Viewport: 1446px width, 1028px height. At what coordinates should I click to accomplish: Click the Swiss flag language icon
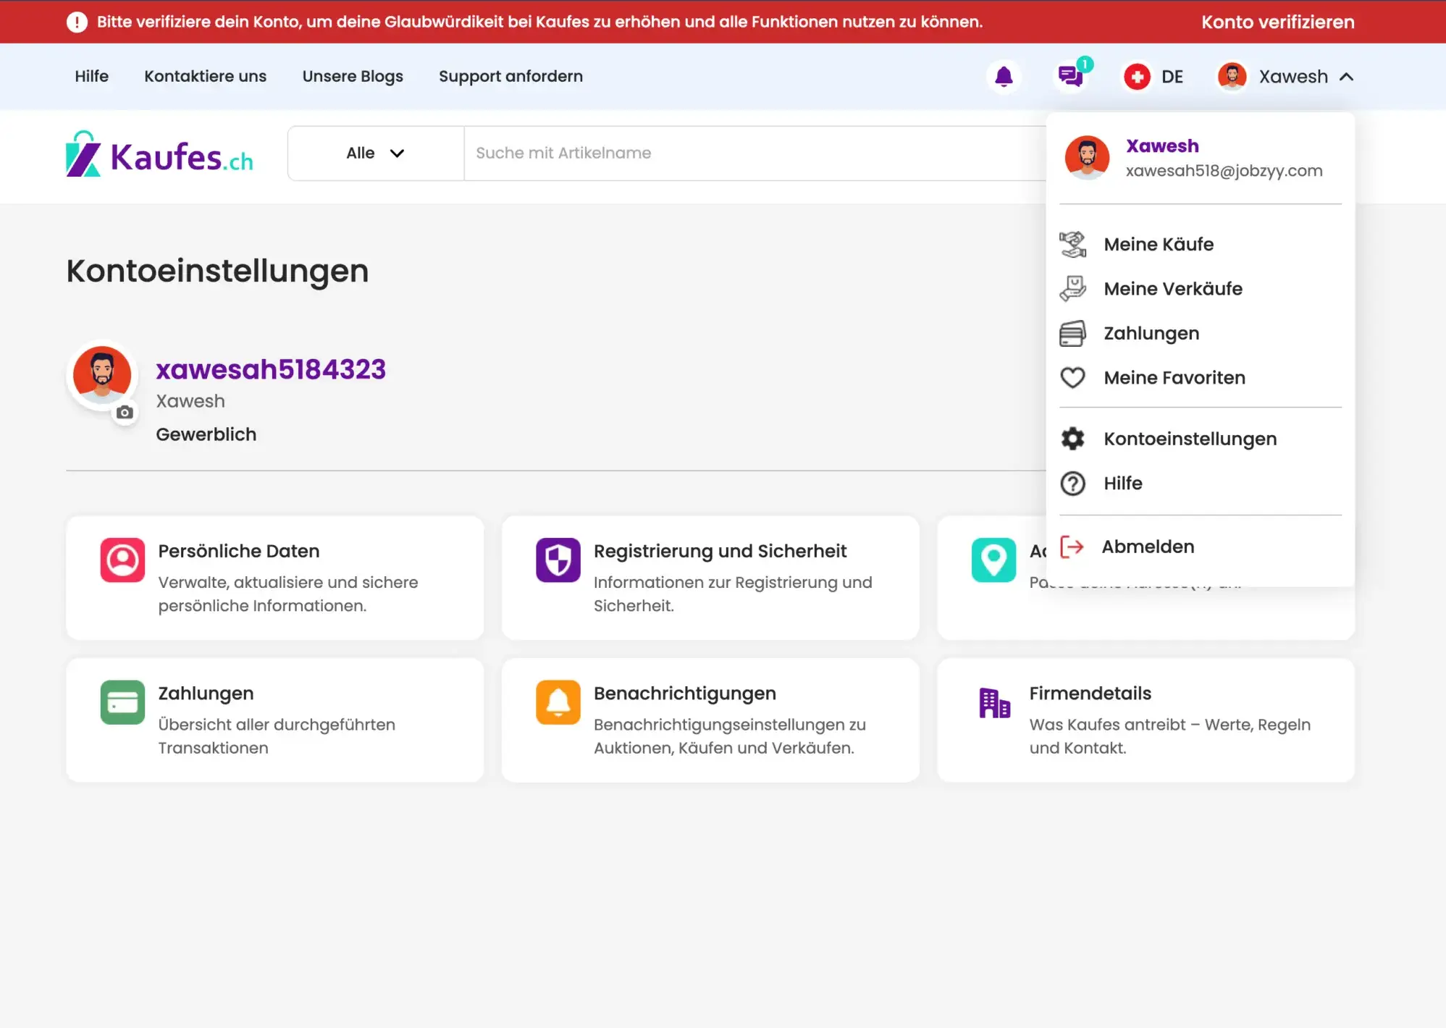(1137, 76)
